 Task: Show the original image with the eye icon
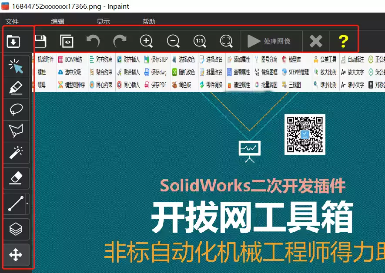67,41
